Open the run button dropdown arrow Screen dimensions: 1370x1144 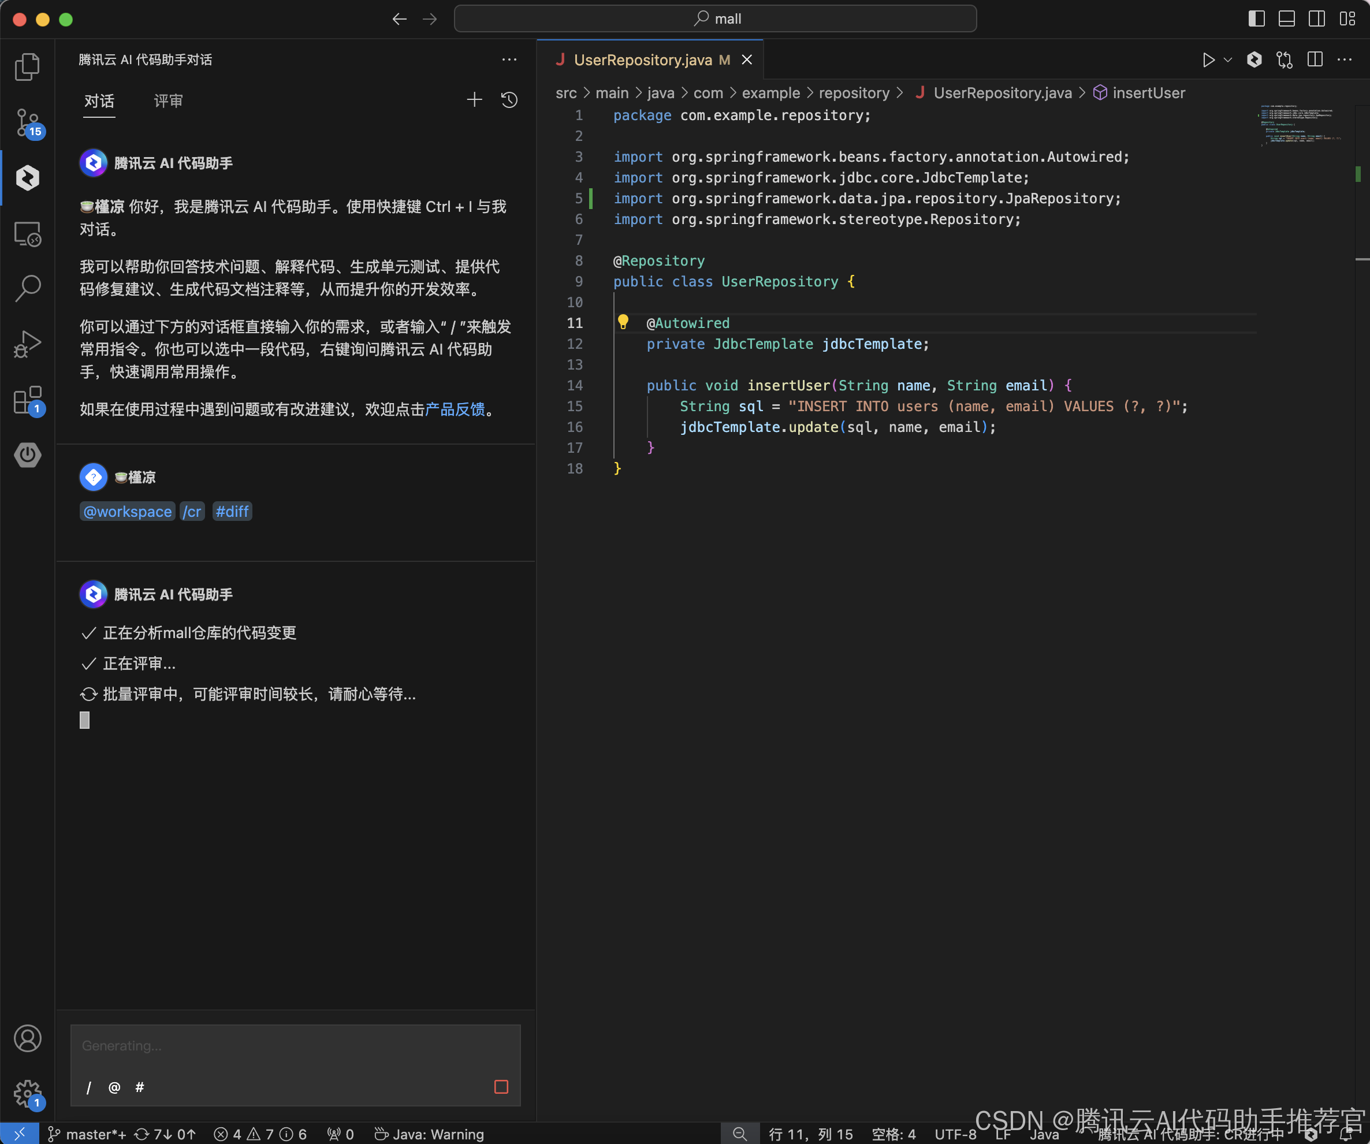click(1228, 60)
